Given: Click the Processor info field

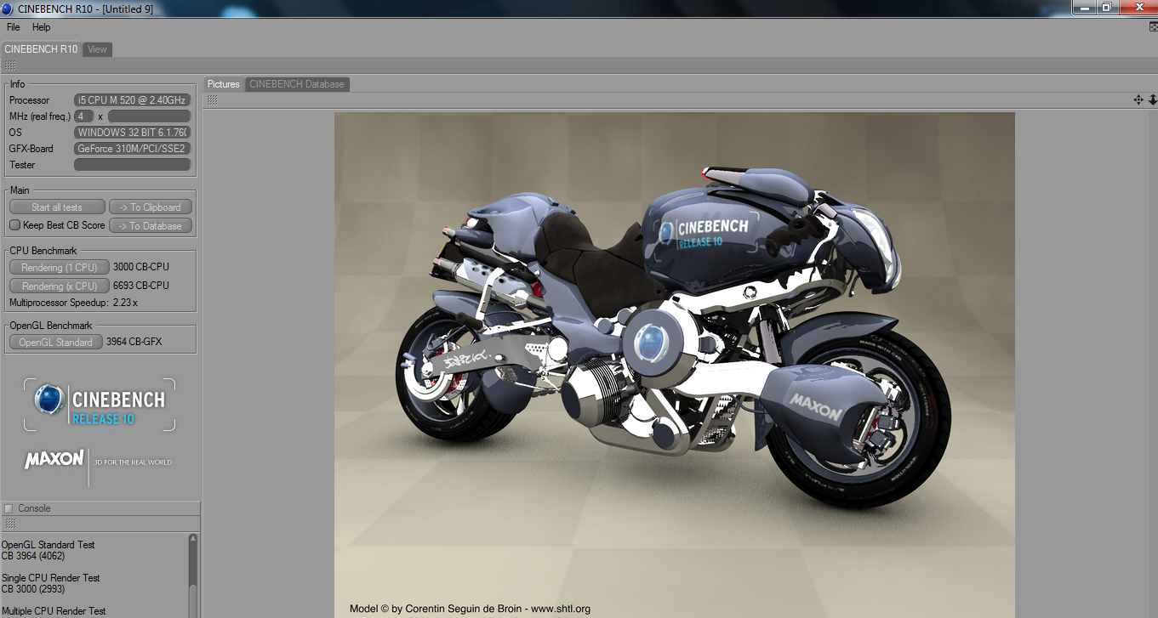Looking at the screenshot, I should (x=133, y=100).
